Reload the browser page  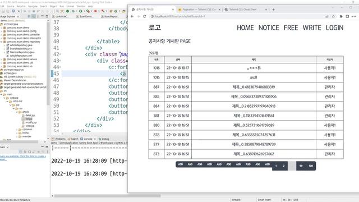145,16
